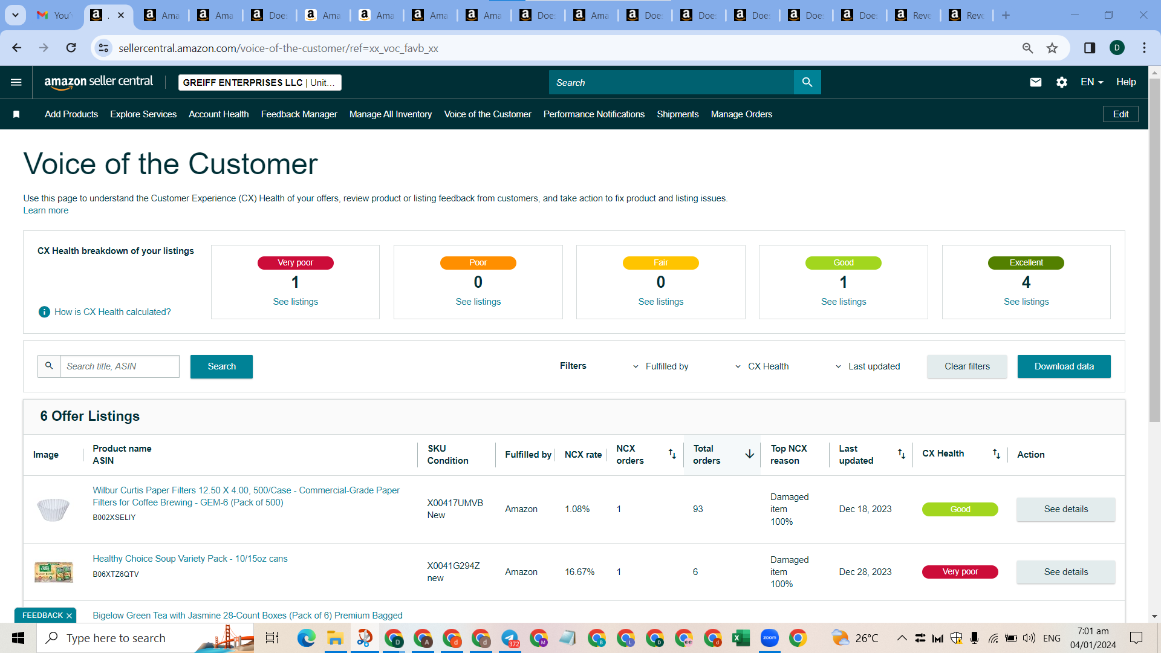Open the settings gear icon

click(1062, 82)
